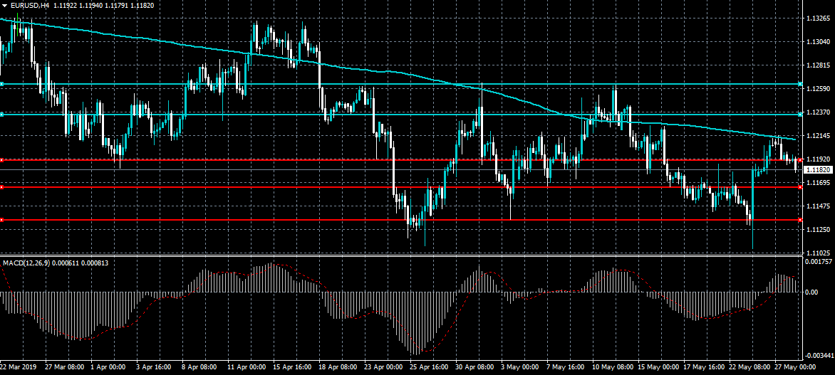This screenshot has height=375, width=835.
Task: Click price axis label 1.11695
Action: click(x=817, y=182)
